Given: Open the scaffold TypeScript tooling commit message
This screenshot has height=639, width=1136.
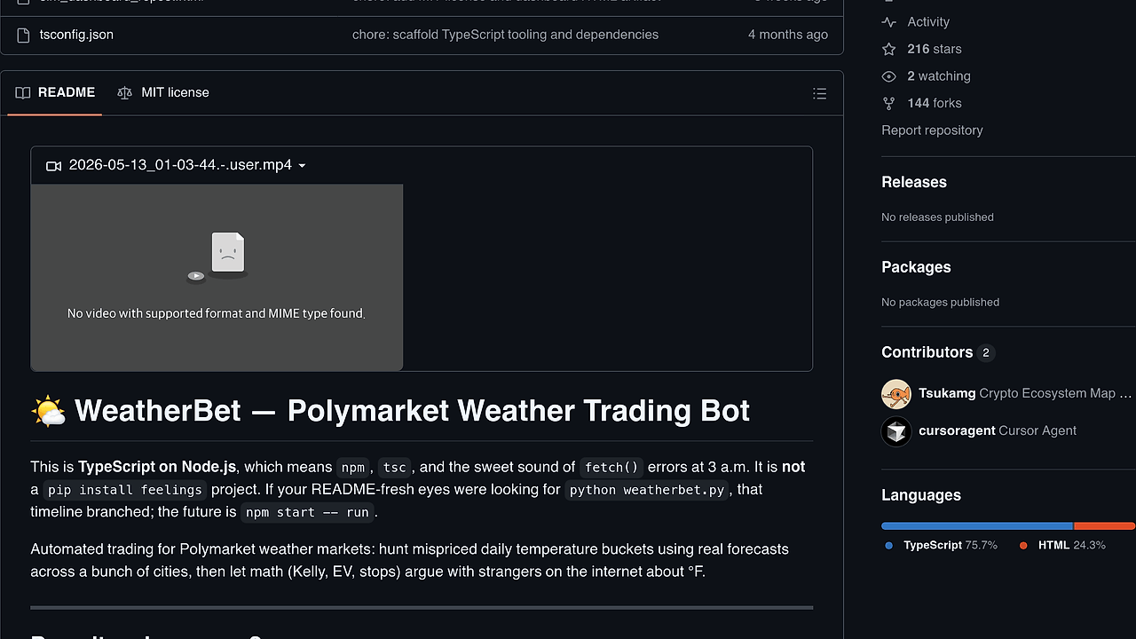Looking at the screenshot, I should pyautogui.click(x=505, y=35).
